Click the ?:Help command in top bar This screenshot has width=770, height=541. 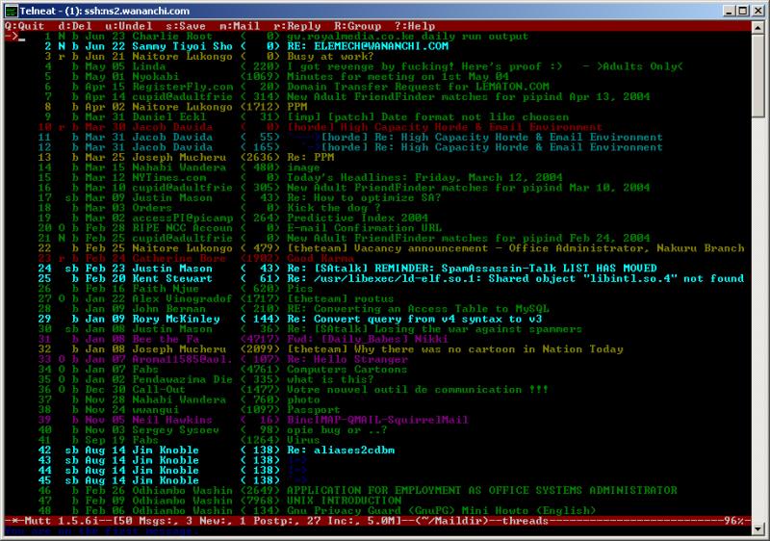click(415, 26)
